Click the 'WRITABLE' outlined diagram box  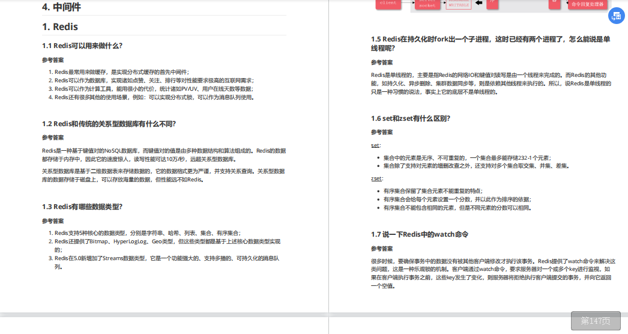(x=459, y=4)
